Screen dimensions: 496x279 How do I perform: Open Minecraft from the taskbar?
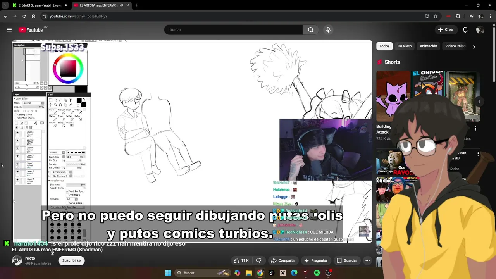[x=283, y=273]
